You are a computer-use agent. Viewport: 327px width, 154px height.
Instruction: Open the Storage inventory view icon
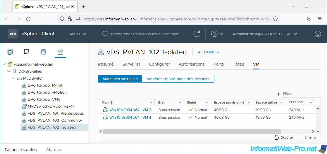pyautogui.click(x=44, y=52)
